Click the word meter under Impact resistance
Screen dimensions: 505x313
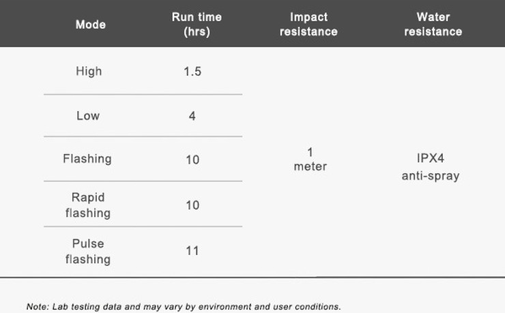(x=310, y=166)
